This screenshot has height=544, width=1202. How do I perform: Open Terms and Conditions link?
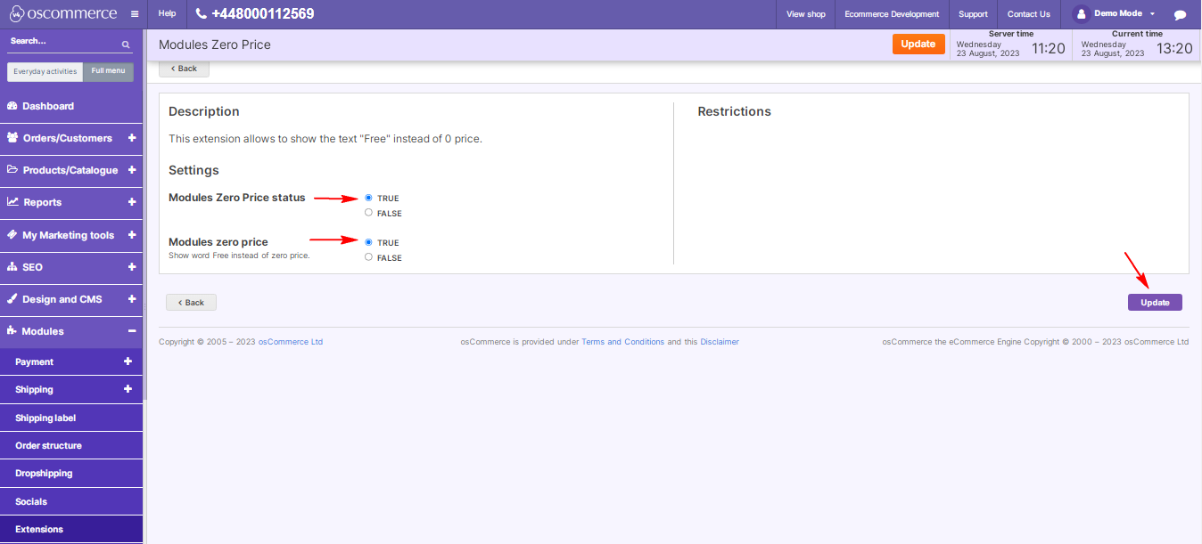[622, 342]
